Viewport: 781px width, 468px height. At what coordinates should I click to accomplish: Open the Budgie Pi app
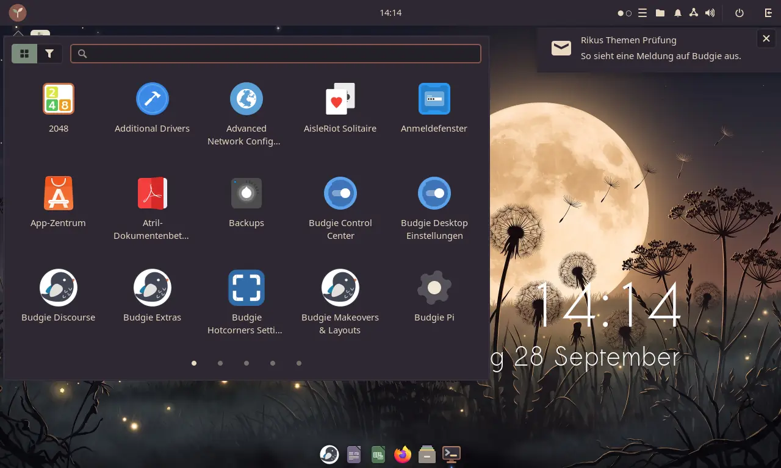click(x=434, y=297)
